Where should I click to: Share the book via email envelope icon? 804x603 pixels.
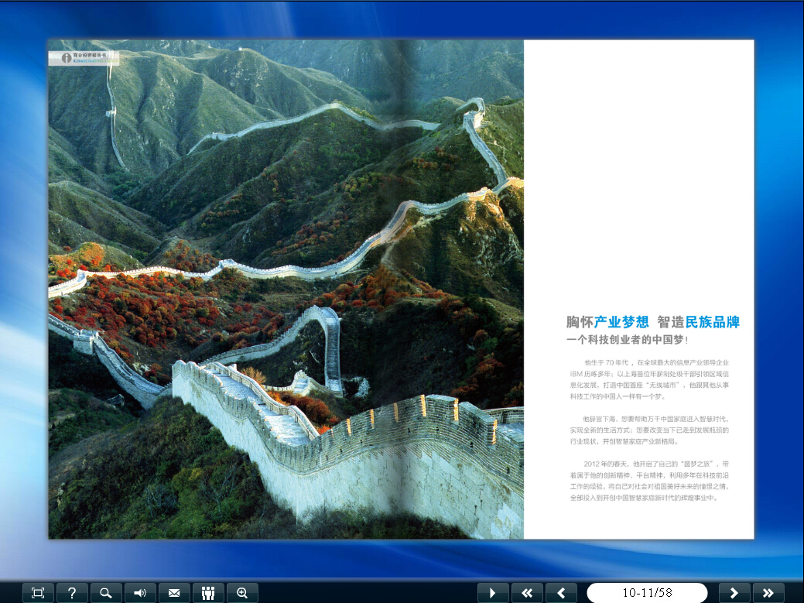pyautogui.click(x=174, y=593)
